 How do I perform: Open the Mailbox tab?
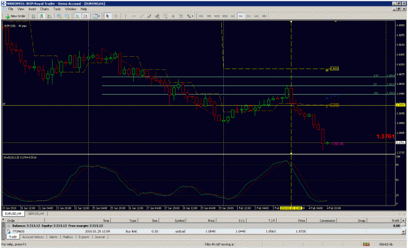pyautogui.click(x=68, y=237)
